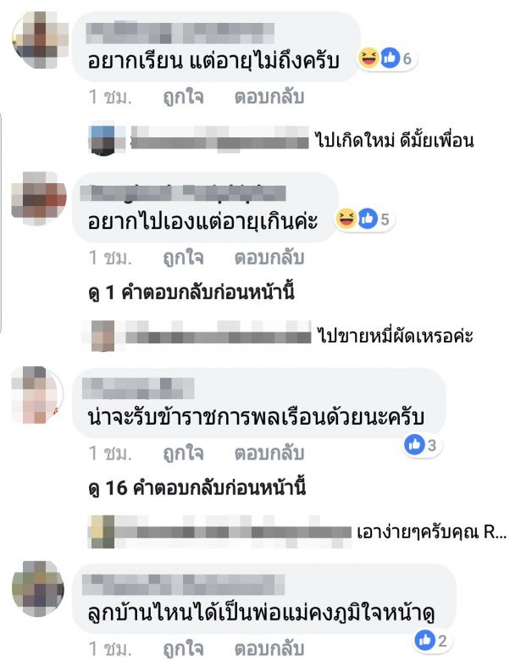Toggle ถูกใจ under 'น่าจะรับข้าราชการพลเรือน' comment
This screenshot has width=532, height=662.
pyautogui.click(x=184, y=453)
